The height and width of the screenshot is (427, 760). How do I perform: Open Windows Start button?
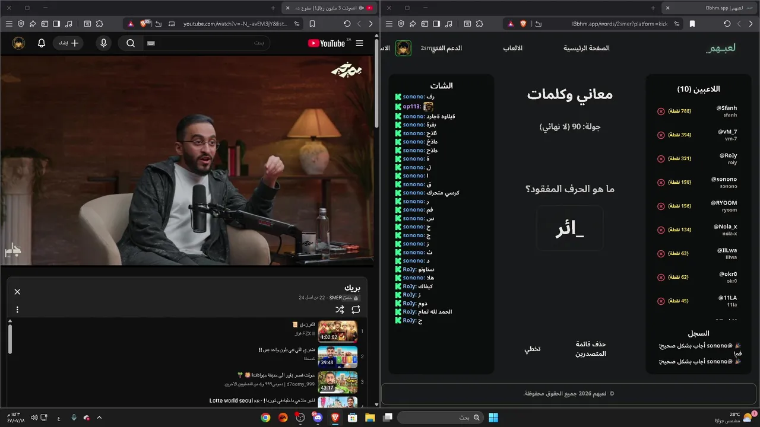(x=493, y=418)
